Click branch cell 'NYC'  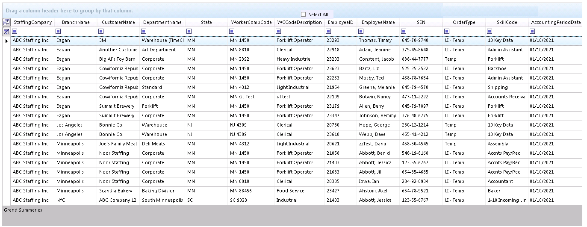(x=76, y=200)
